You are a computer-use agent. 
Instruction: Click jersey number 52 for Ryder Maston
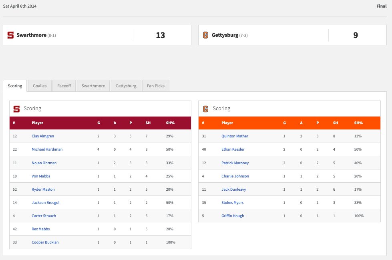pos(15,189)
